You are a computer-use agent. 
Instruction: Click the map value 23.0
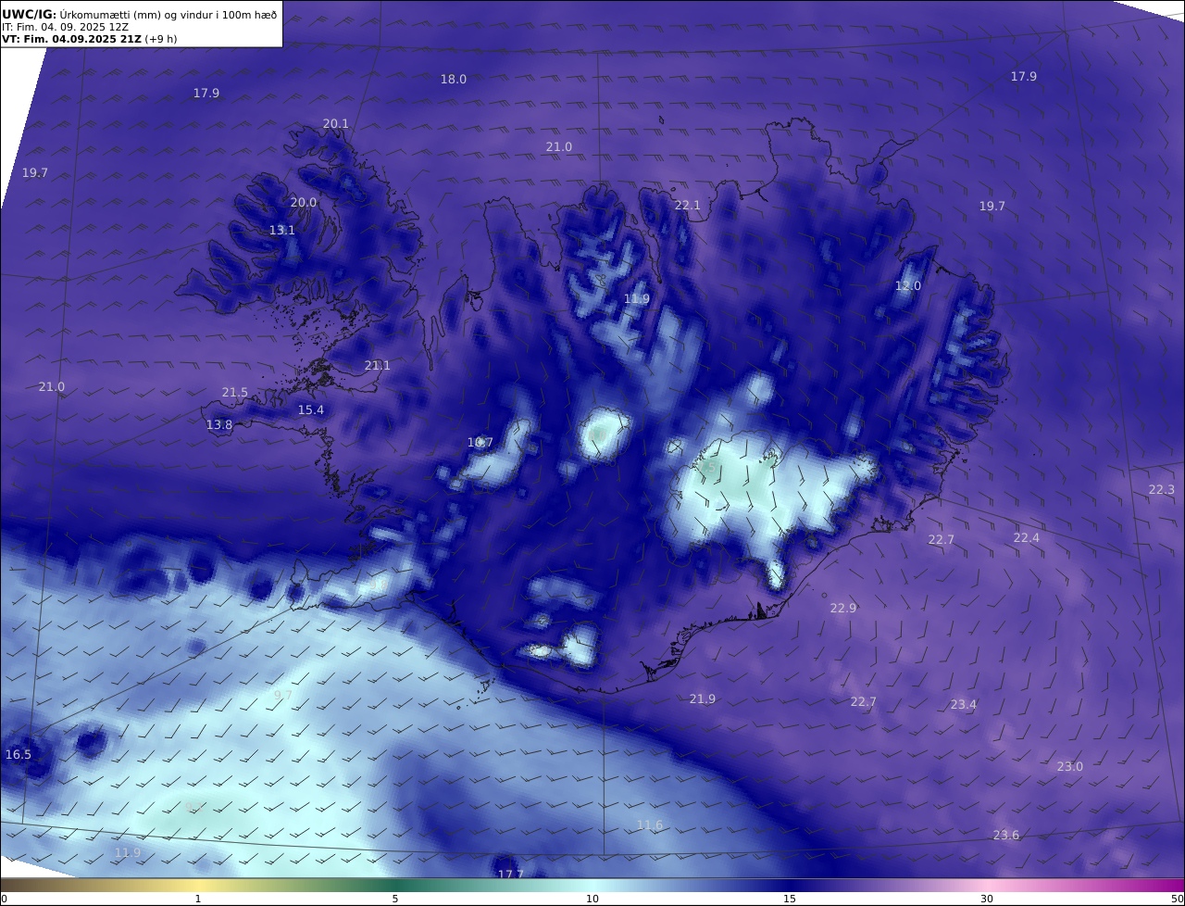pyautogui.click(x=1070, y=767)
